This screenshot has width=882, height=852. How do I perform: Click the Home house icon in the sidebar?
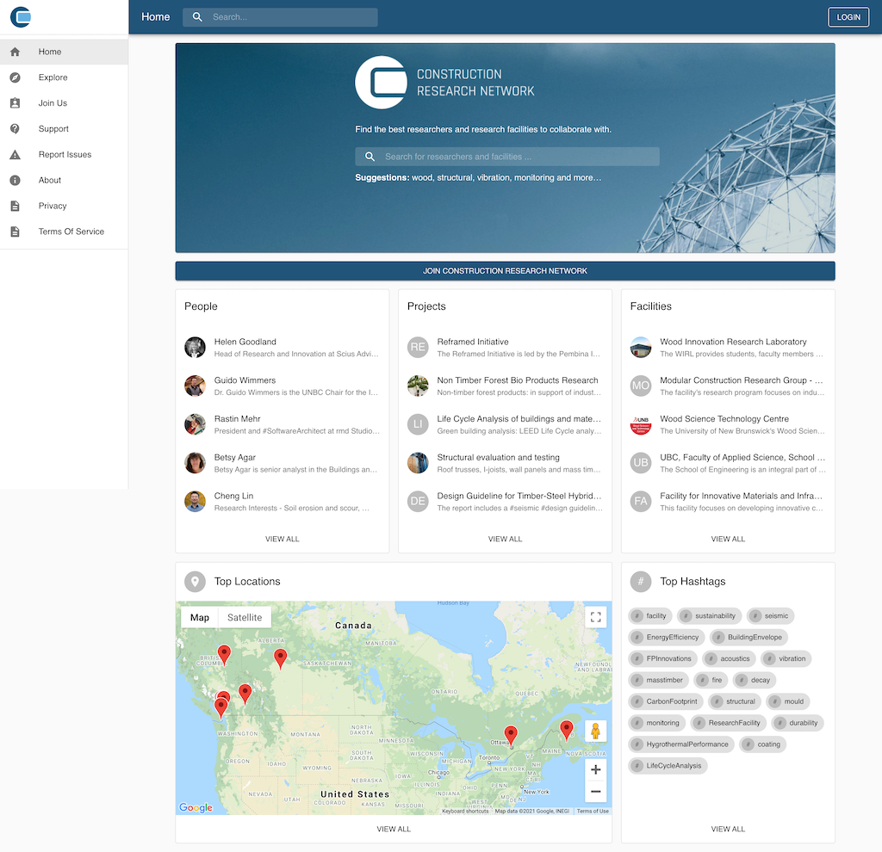point(16,52)
